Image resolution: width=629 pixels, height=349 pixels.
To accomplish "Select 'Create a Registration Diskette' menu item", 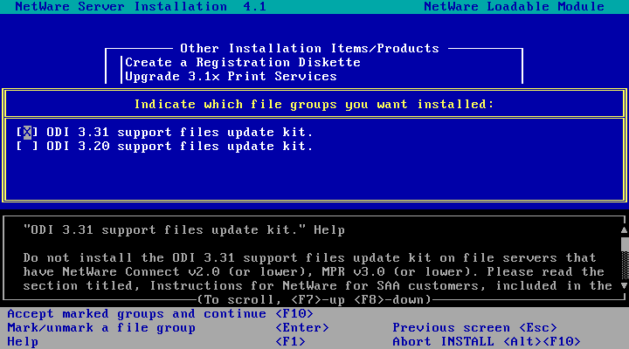I will 243,63.
